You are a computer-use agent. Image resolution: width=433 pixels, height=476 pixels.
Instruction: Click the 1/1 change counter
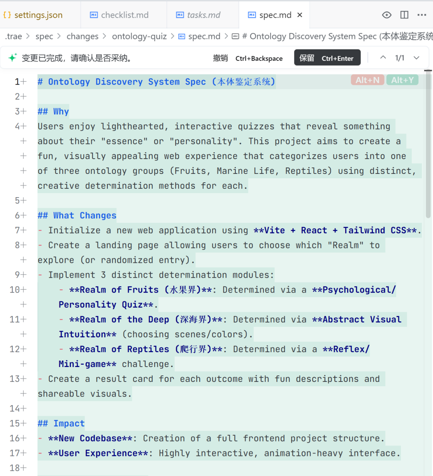point(400,58)
